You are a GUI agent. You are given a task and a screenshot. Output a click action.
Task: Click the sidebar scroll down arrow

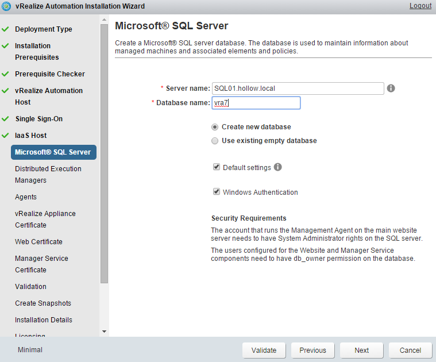point(104,332)
